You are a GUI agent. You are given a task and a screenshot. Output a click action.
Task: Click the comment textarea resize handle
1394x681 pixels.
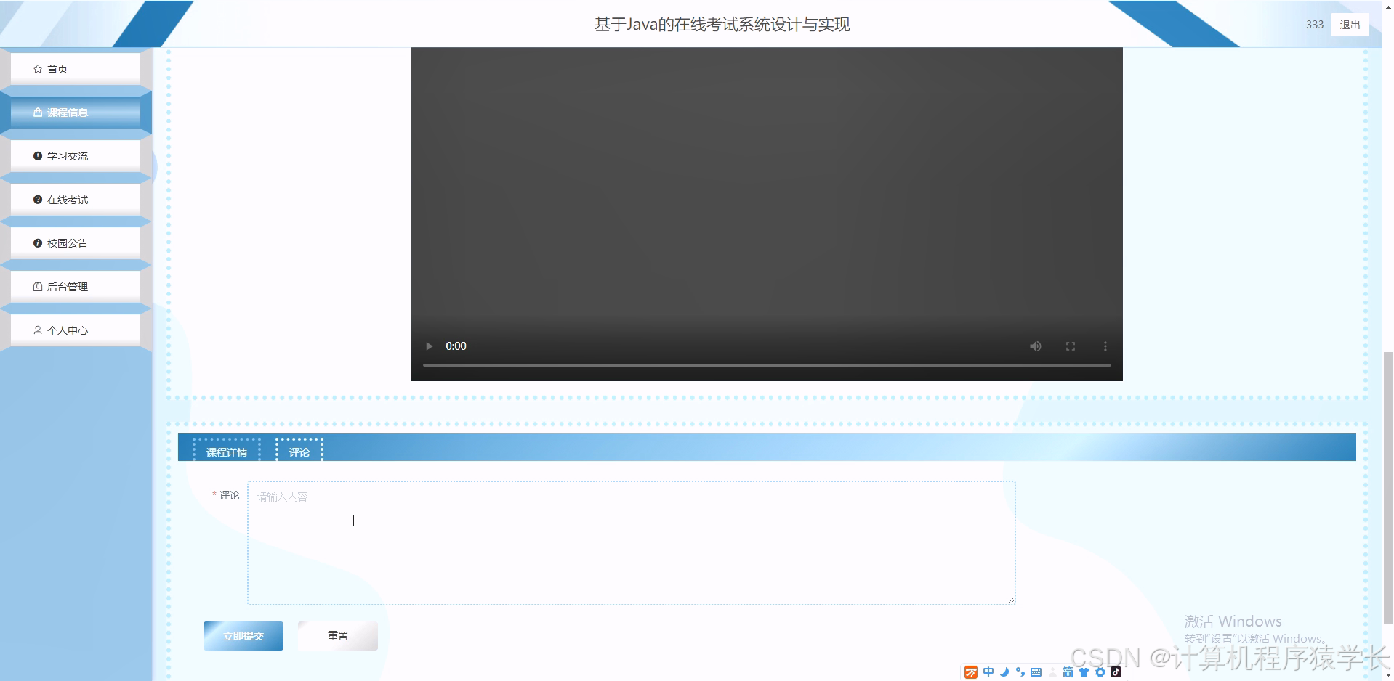(1010, 600)
